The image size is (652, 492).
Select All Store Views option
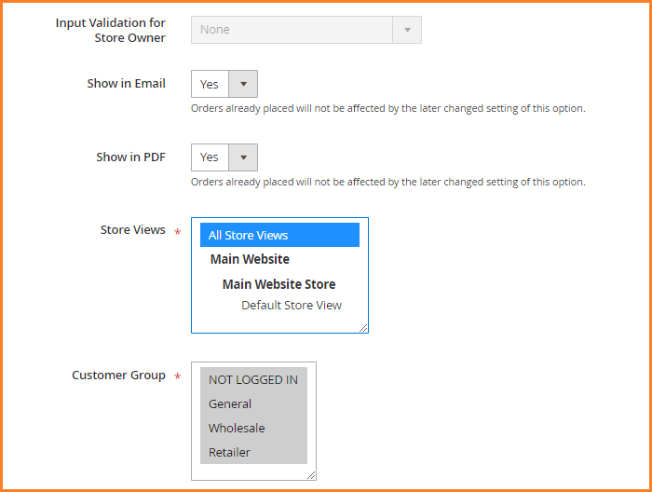(279, 236)
